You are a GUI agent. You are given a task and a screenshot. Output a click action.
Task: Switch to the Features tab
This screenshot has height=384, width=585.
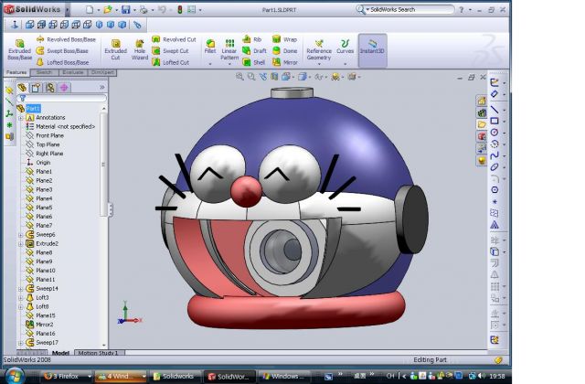(x=16, y=72)
